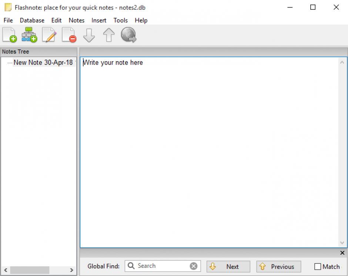
Task: Click the magnifier icon in Global Find
Action: tap(131, 266)
